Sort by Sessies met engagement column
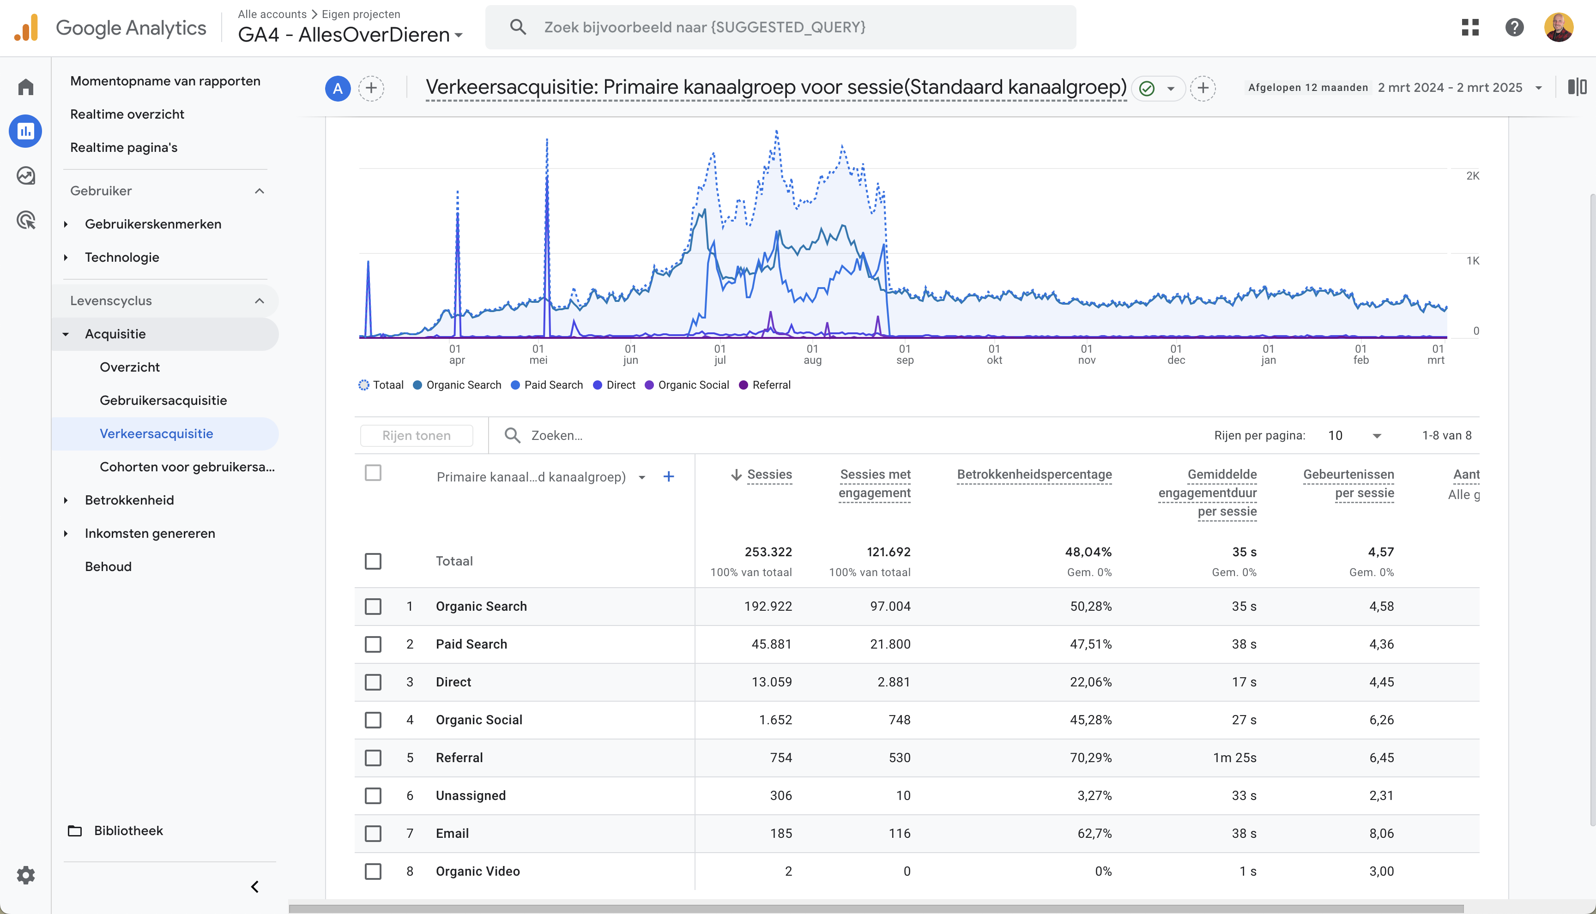This screenshot has width=1596, height=914. coord(875,483)
